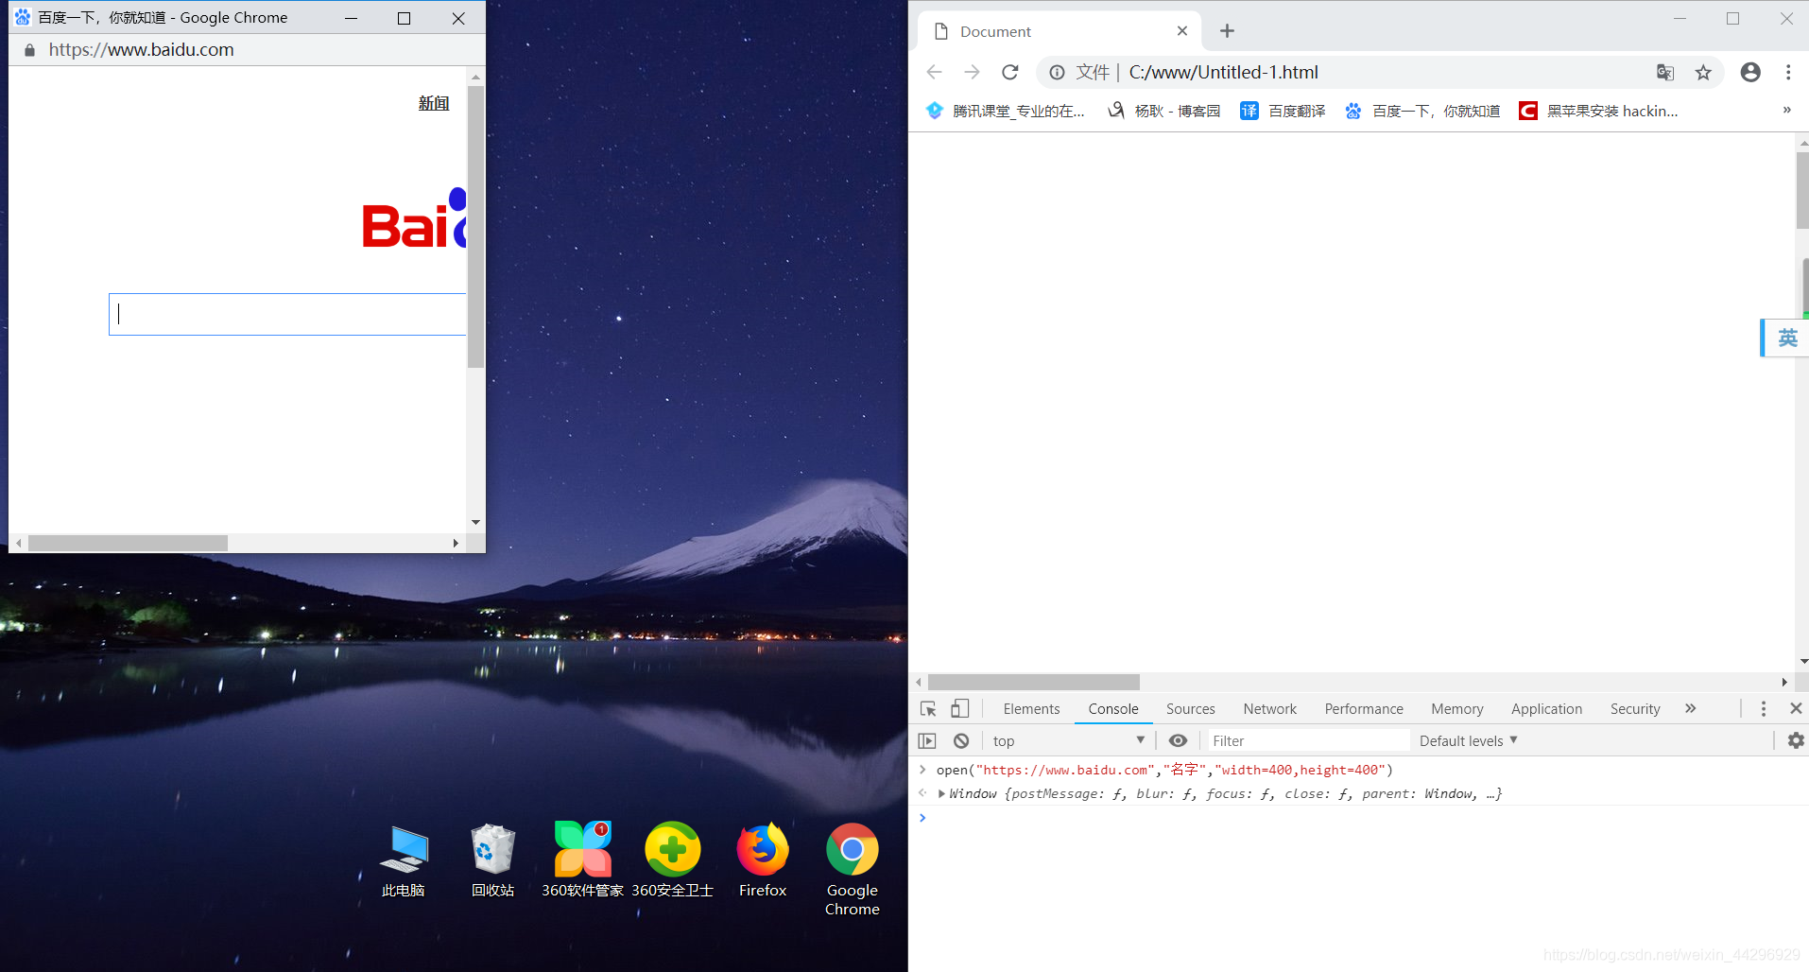Click the Baidu popup horizontal scrollbar thumb
1809x972 pixels.
(x=128, y=543)
